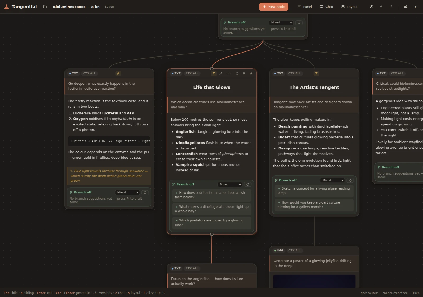Screen dimensions: 423x297
Task: Create a New node
Action: (274, 7)
